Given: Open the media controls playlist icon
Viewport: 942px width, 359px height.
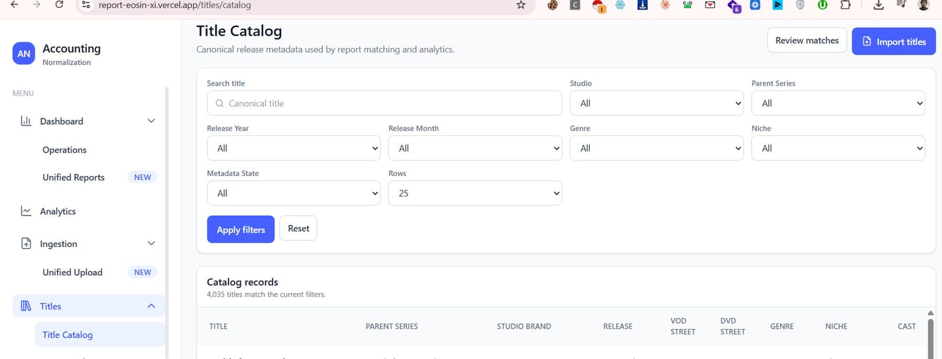Looking at the screenshot, I should coord(901,5).
